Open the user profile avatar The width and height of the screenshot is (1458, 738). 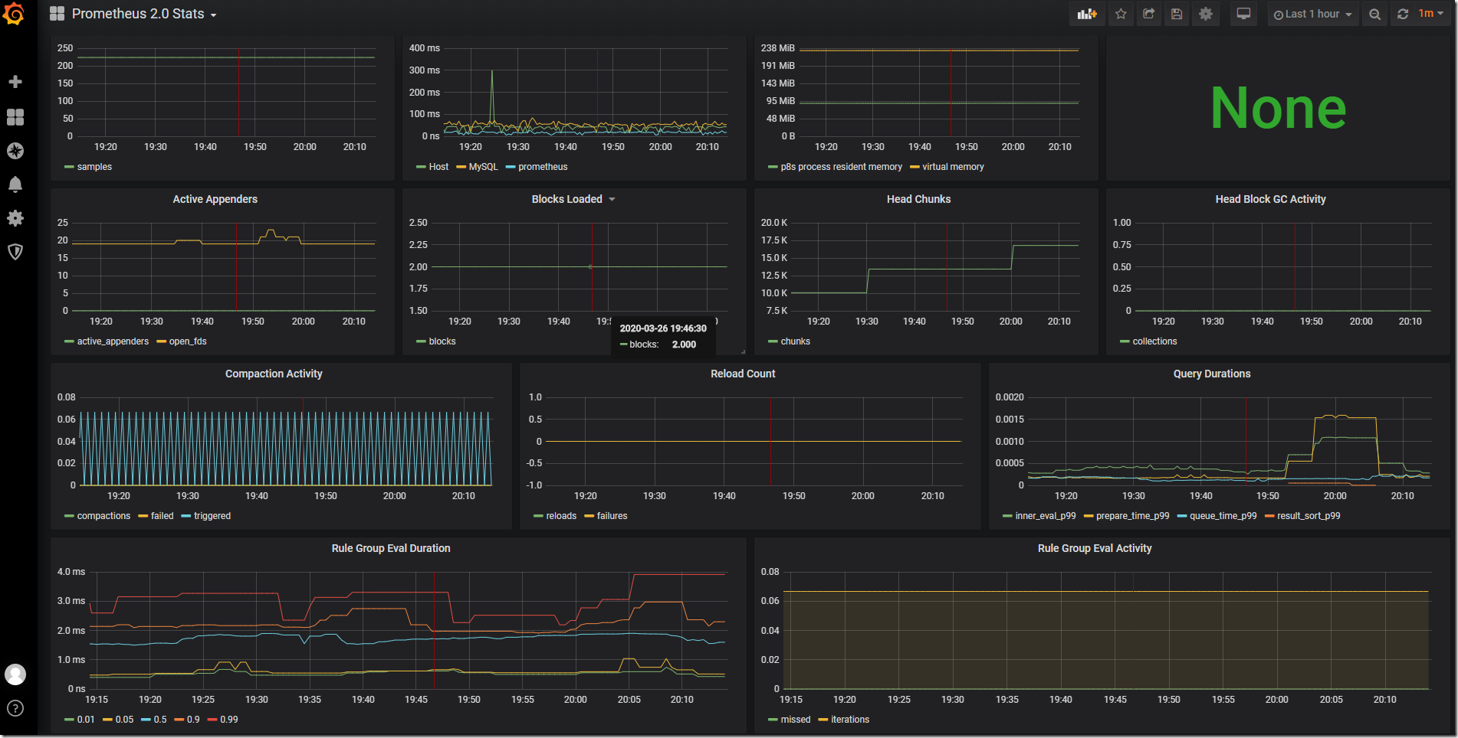15,674
